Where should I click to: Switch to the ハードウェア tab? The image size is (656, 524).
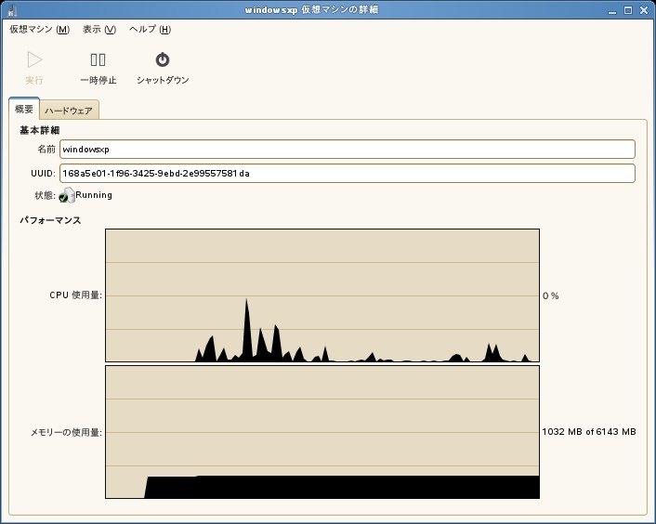(x=69, y=111)
